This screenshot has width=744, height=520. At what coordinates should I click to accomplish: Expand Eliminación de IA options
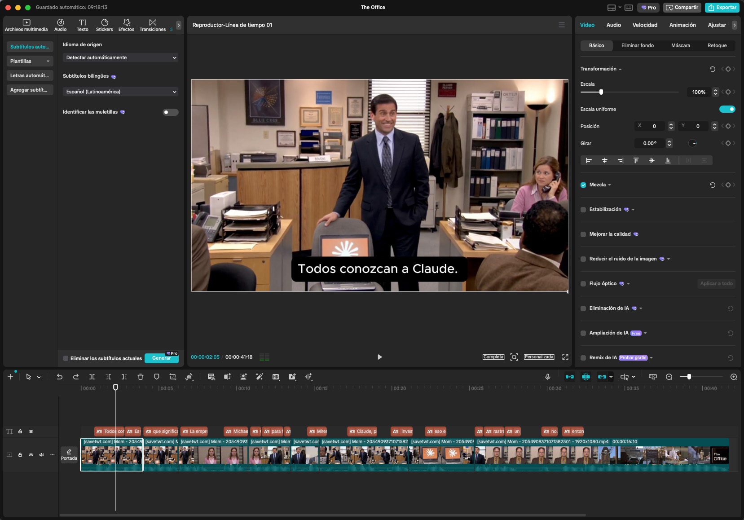(x=641, y=308)
